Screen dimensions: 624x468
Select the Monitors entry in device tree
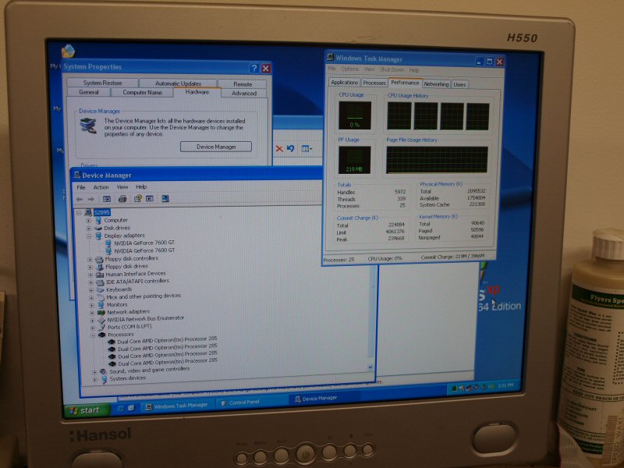[116, 305]
